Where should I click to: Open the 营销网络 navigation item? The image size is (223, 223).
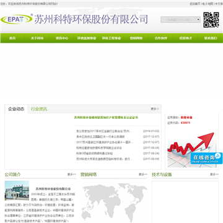(x=136, y=38)
